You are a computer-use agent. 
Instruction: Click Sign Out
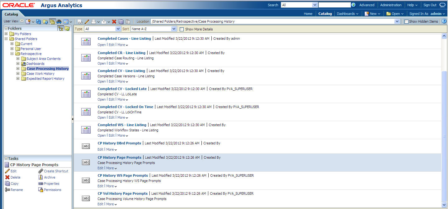pos(430,5)
